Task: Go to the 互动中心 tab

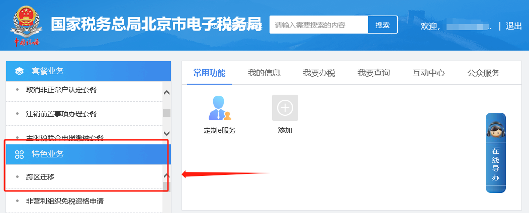Action: [x=428, y=73]
